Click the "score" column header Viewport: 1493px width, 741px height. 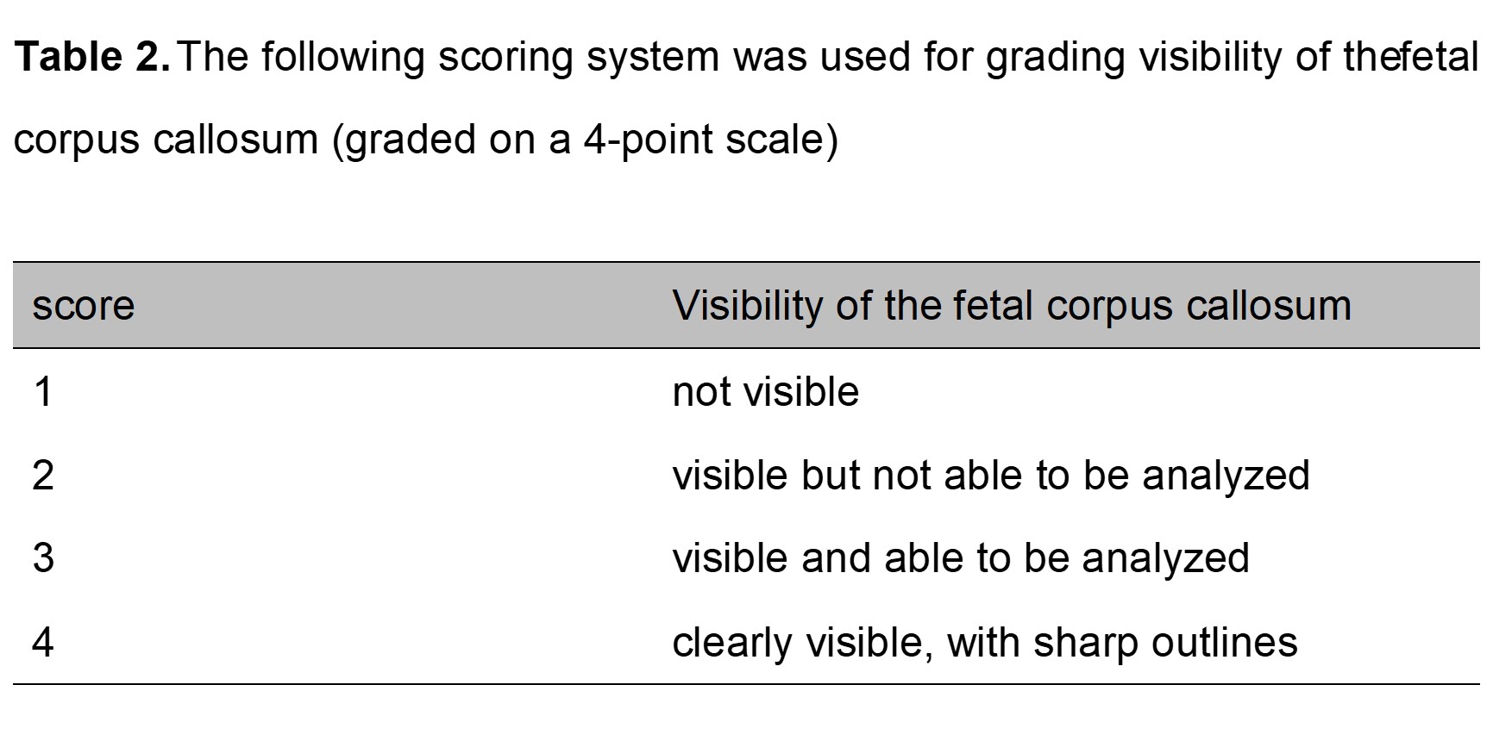coord(84,306)
